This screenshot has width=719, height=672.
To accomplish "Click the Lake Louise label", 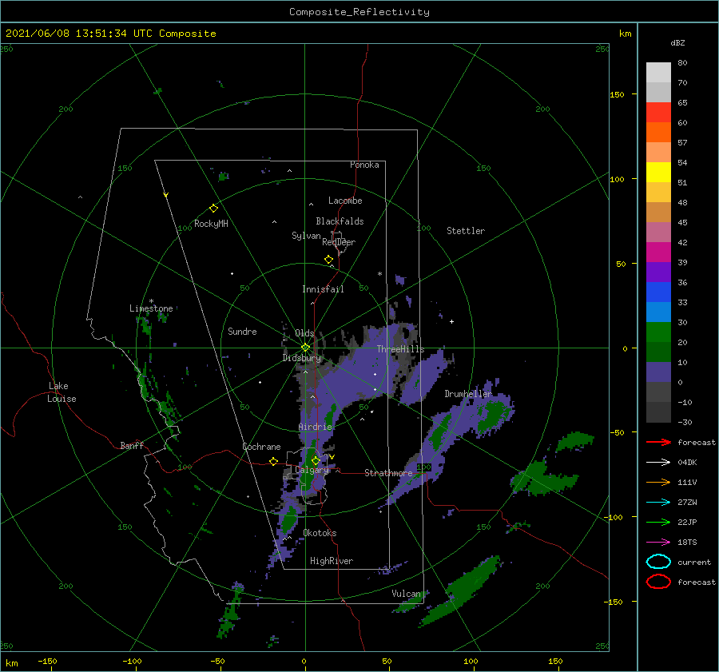I will point(62,392).
